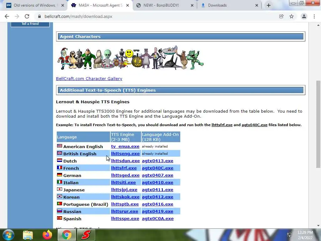Click lhttsfrf.exe link in example sentence
Viewport: 321px width, 241px height.
222,125
